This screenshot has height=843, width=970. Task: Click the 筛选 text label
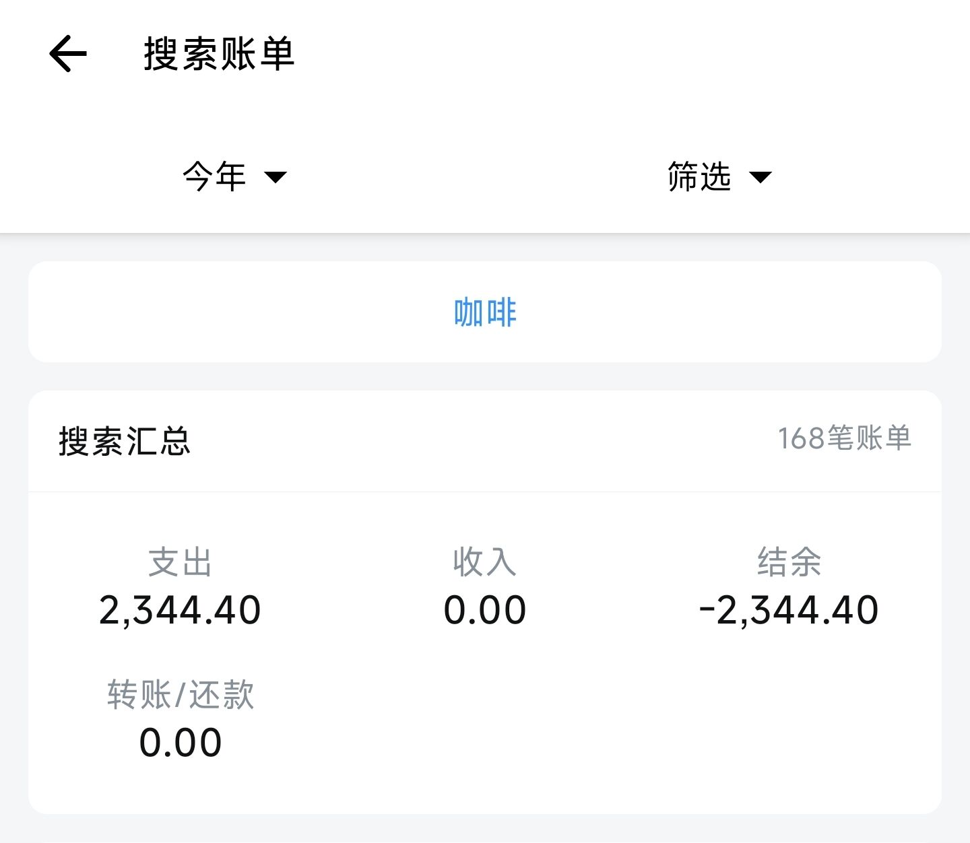699,177
